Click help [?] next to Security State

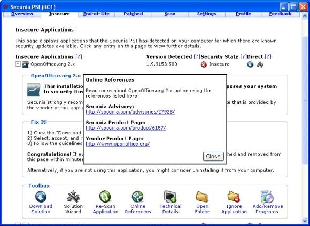point(243,57)
